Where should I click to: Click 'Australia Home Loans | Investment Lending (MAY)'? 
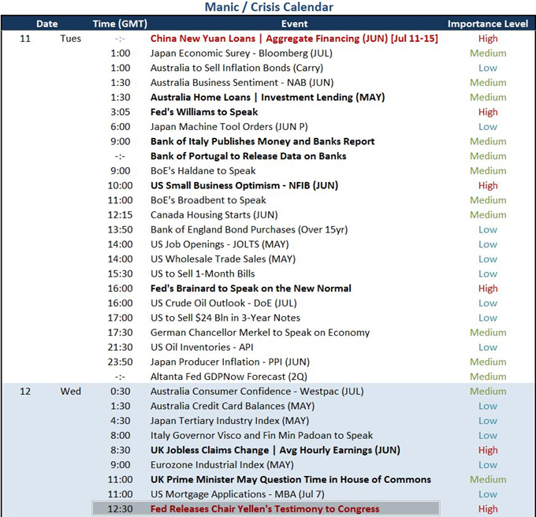(268, 98)
